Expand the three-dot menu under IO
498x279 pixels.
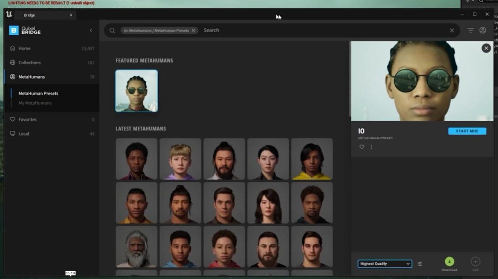(x=371, y=147)
